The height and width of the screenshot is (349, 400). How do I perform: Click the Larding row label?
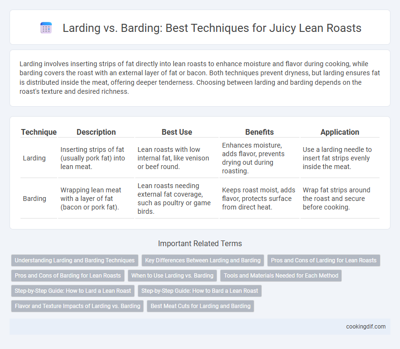pyautogui.click(x=34, y=158)
